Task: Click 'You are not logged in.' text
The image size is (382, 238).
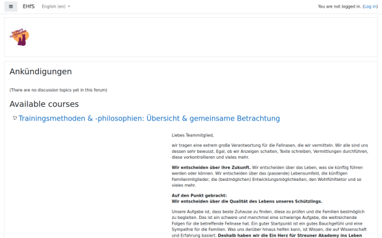Action: (339, 6)
